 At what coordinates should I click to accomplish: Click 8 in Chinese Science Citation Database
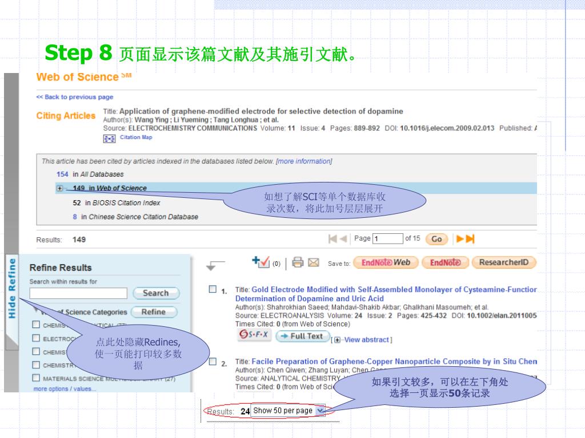(75, 217)
